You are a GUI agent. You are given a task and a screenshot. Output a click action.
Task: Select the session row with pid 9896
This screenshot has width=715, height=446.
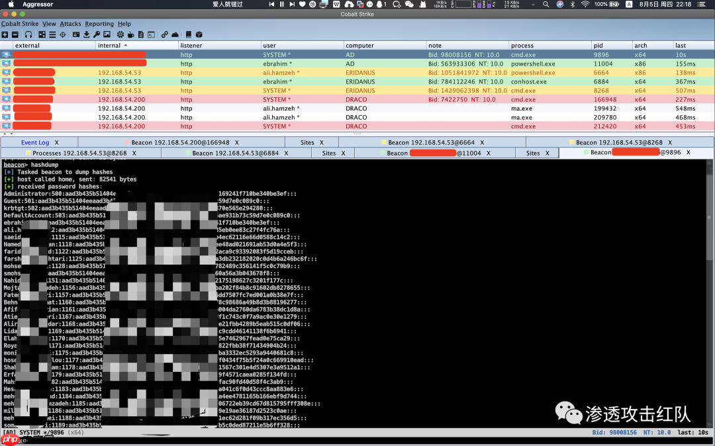point(358,55)
